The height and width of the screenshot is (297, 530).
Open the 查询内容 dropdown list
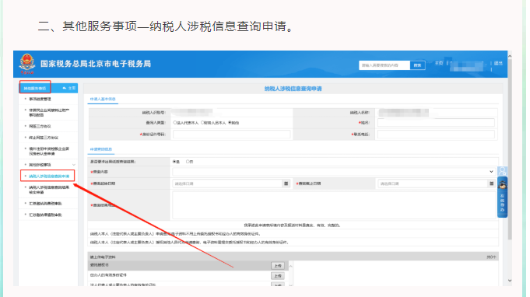pyautogui.click(x=333, y=172)
